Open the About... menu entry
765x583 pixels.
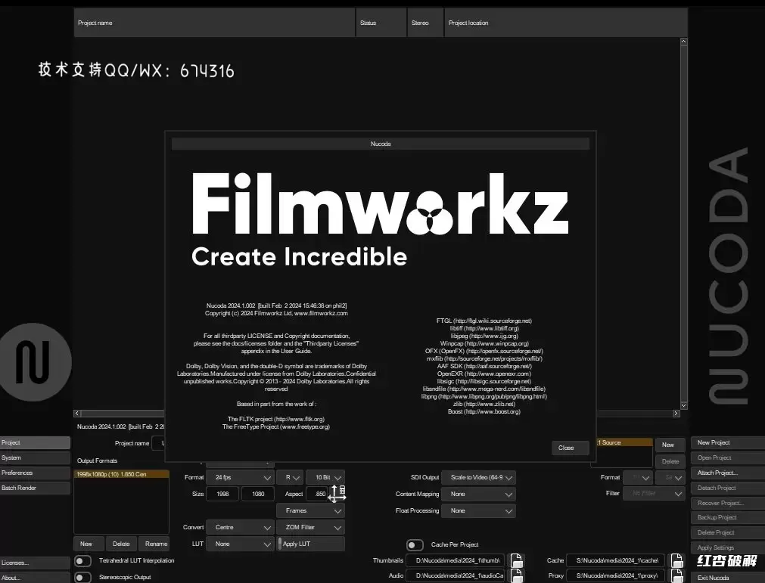[x=35, y=578]
